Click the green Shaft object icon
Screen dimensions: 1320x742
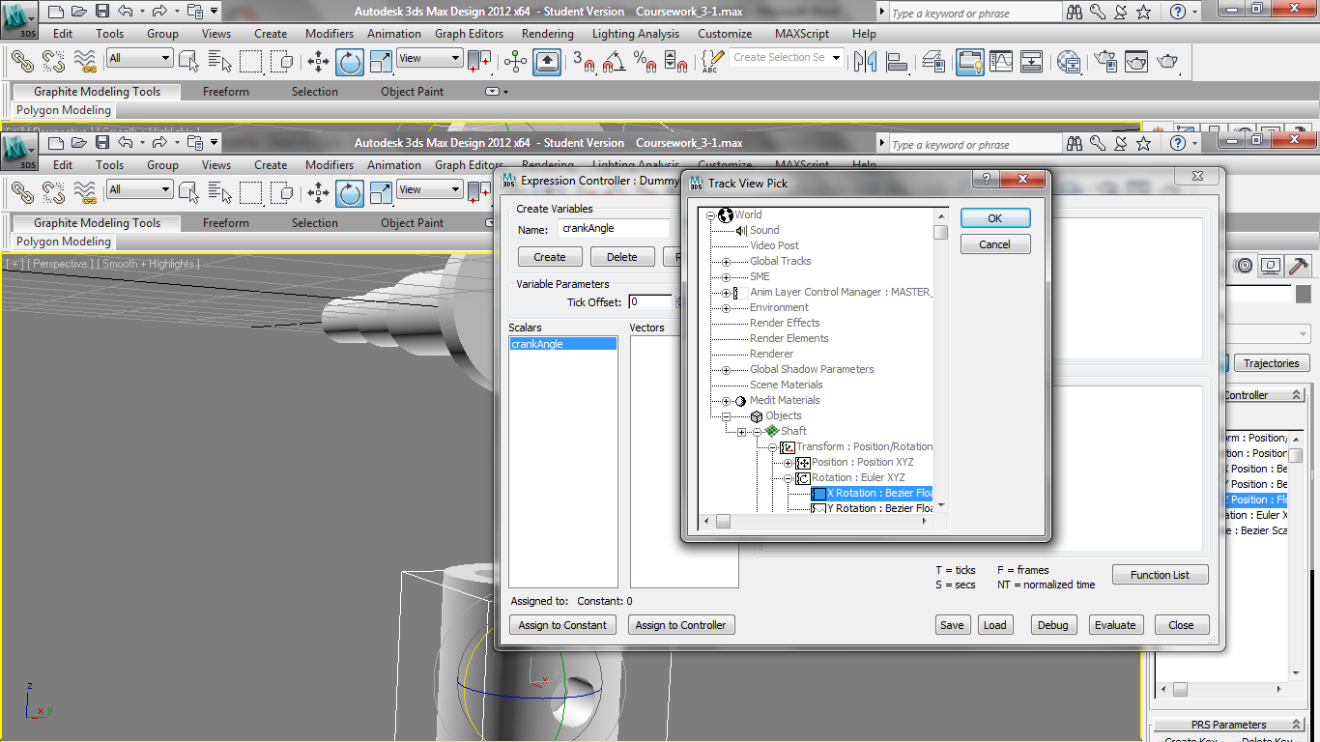click(772, 432)
